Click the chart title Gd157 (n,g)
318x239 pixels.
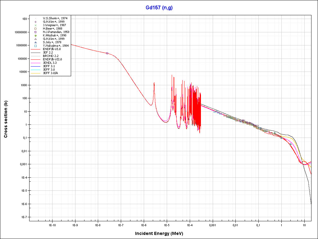[159, 8]
